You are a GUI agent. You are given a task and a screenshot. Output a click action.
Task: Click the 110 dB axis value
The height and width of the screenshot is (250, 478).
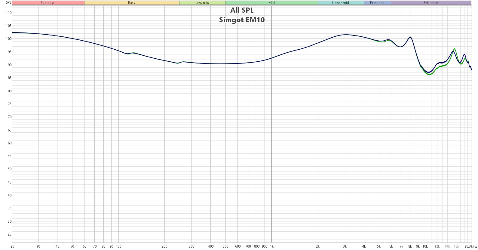[9, 13]
